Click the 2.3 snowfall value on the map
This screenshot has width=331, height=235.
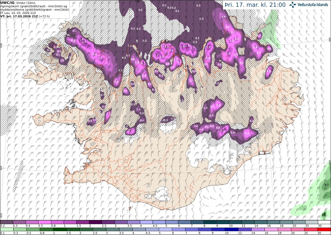click(x=187, y=45)
